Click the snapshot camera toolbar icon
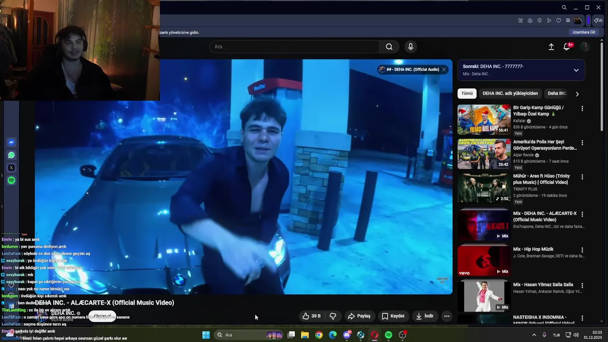Image resolution: width=608 pixels, height=342 pixels. point(530,20)
